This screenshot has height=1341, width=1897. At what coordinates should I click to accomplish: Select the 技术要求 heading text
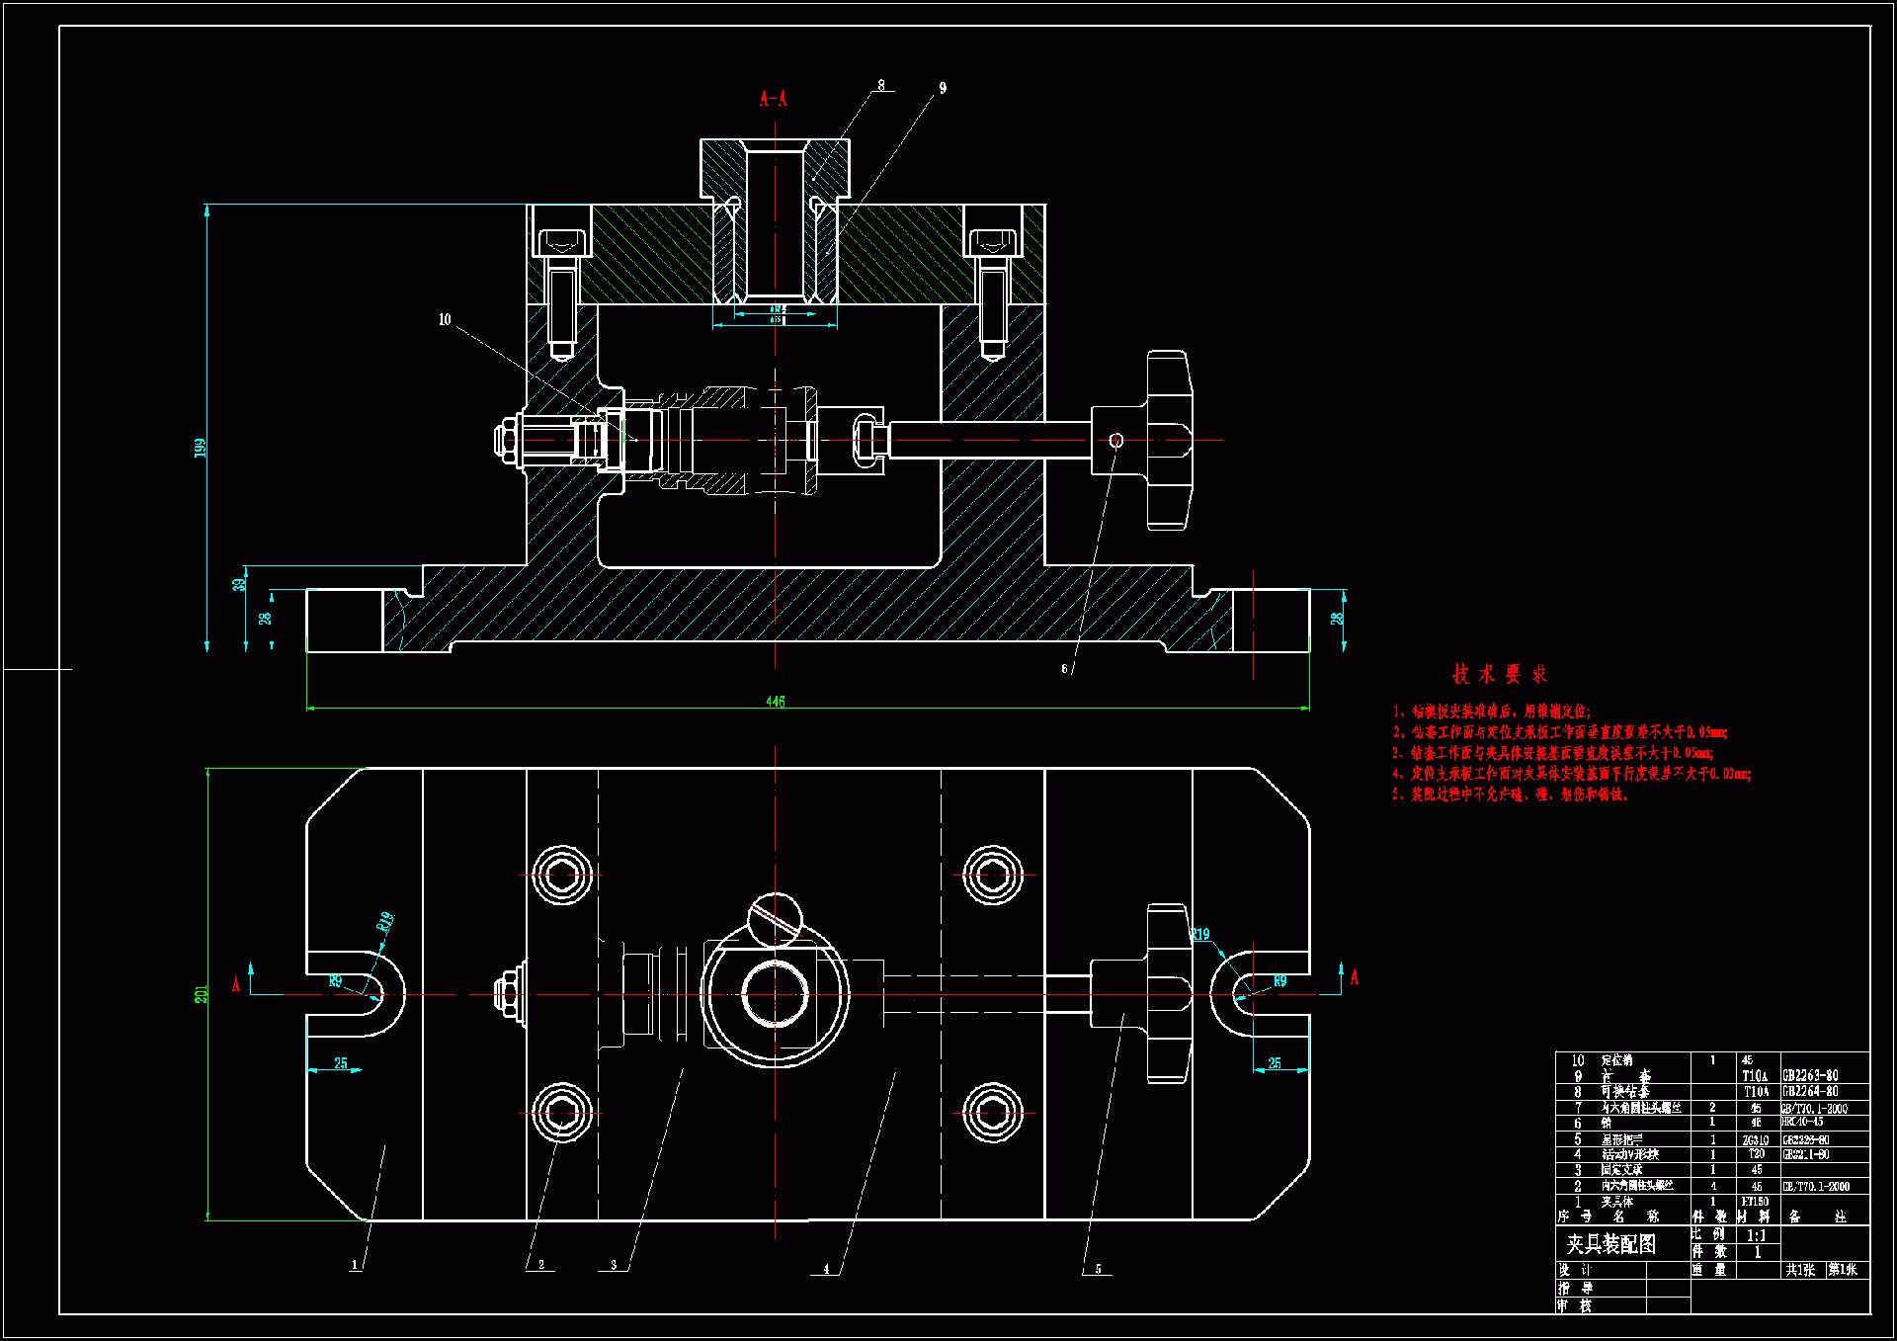(x=1499, y=674)
